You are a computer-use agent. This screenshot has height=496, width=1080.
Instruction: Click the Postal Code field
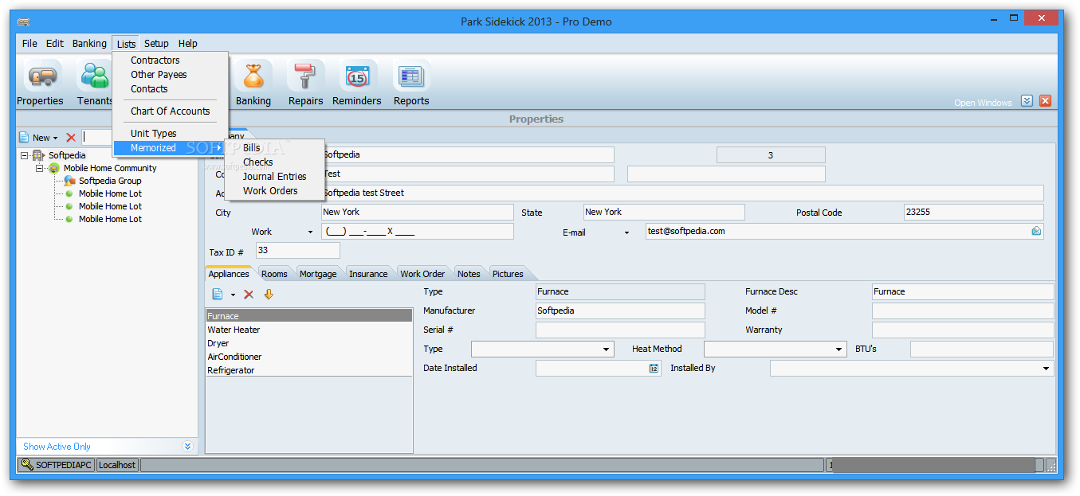click(x=974, y=213)
